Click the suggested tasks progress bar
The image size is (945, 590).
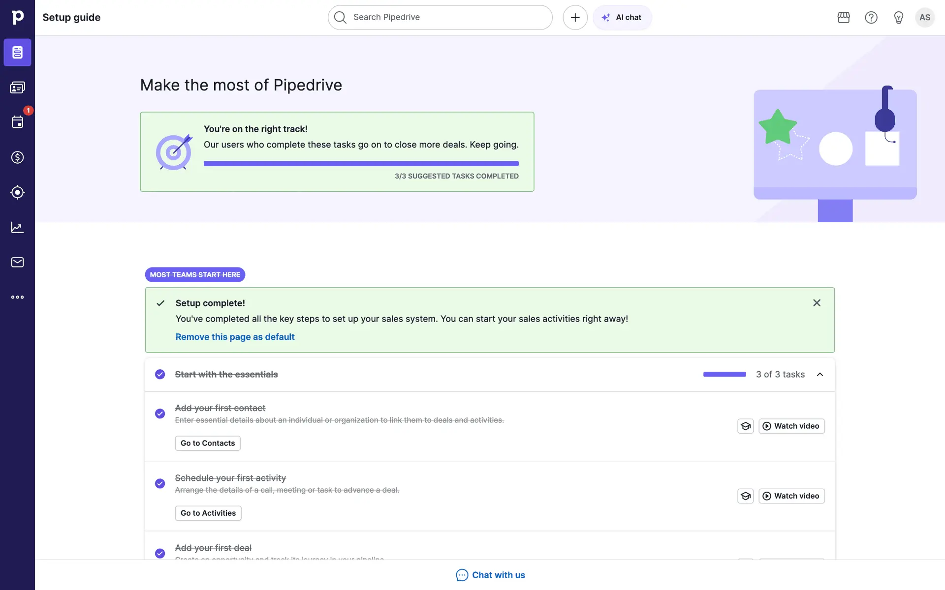click(361, 164)
